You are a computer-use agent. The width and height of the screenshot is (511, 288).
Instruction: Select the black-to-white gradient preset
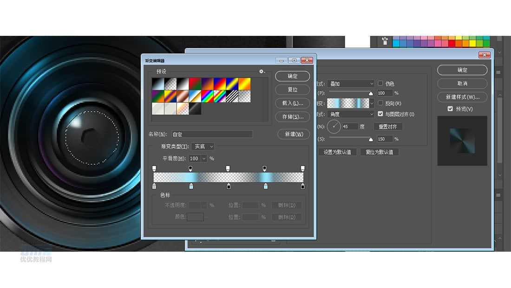coord(183,84)
